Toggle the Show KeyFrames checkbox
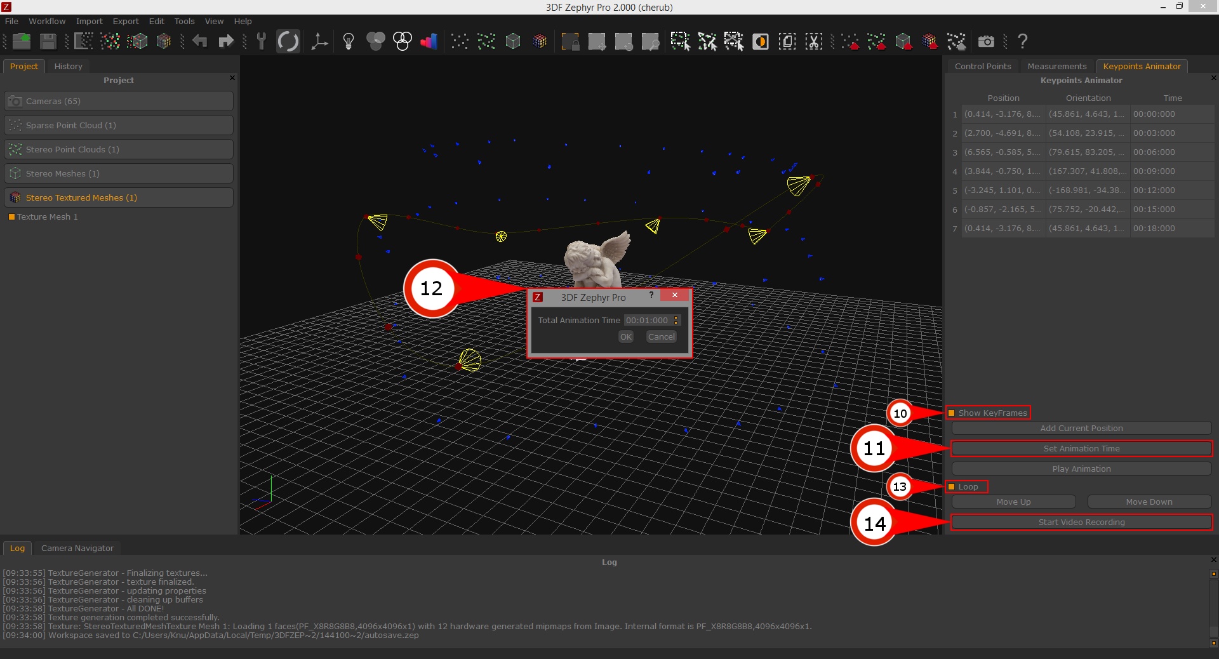Viewport: 1219px width, 659px height. click(x=951, y=413)
